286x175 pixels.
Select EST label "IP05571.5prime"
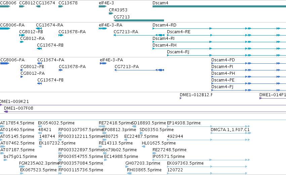pos(169,157)
